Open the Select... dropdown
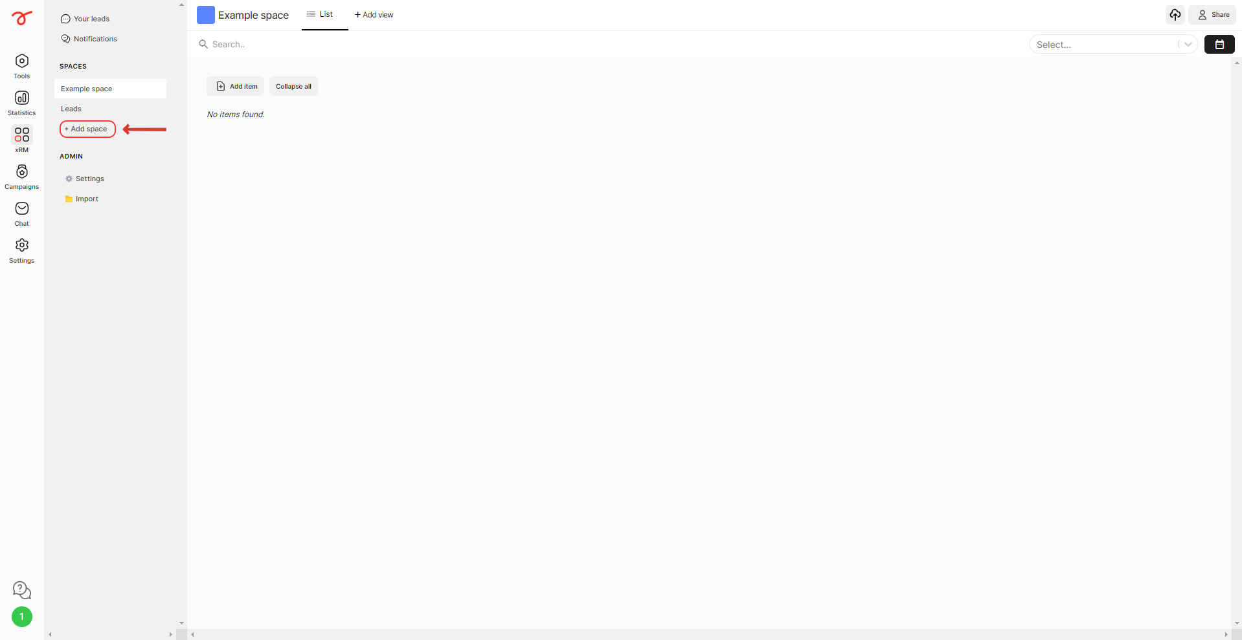 coord(1113,44)
